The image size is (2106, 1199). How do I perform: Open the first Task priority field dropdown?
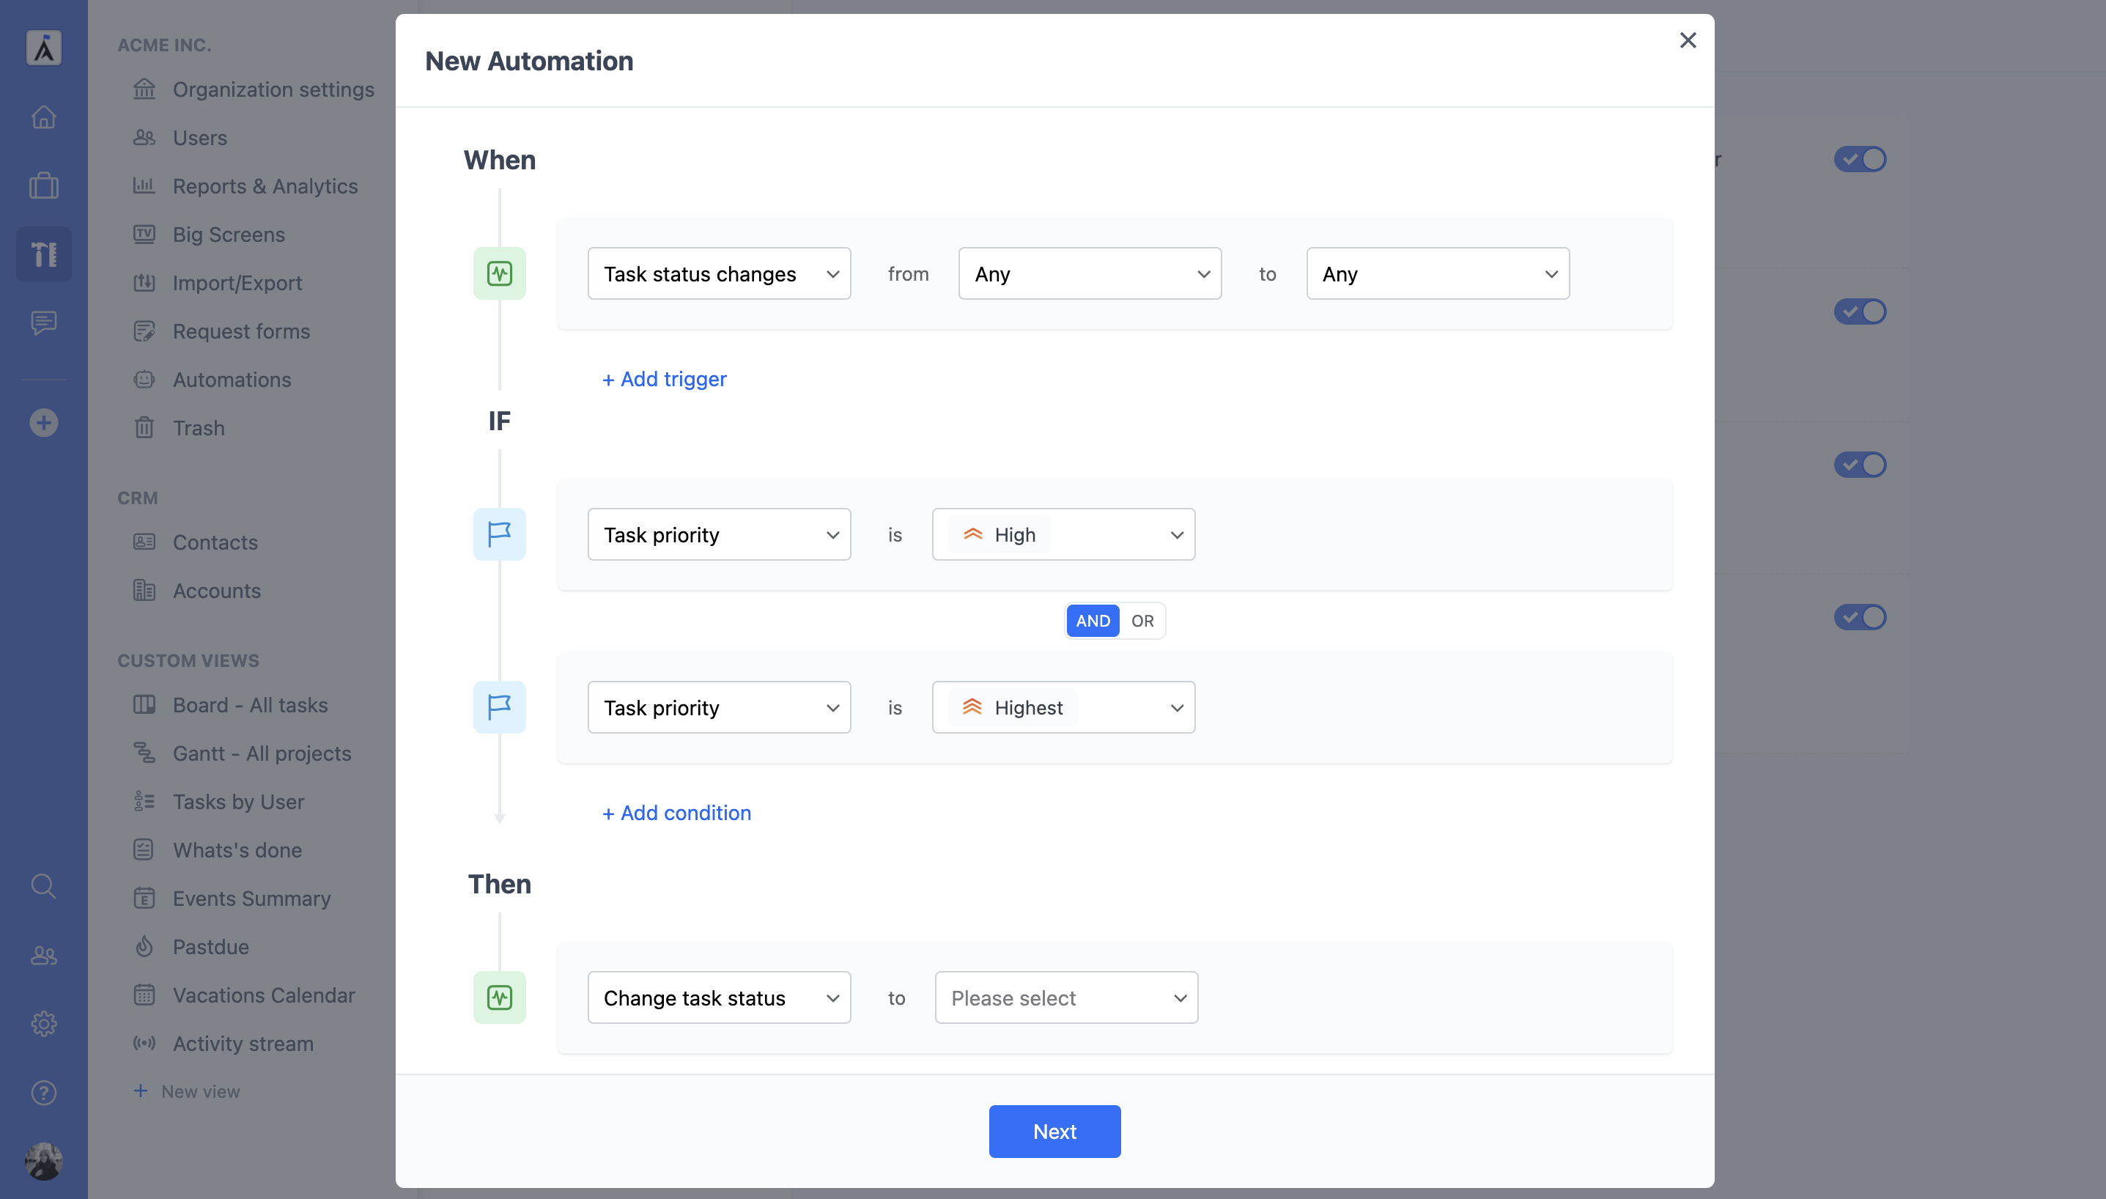click(719, 534)
